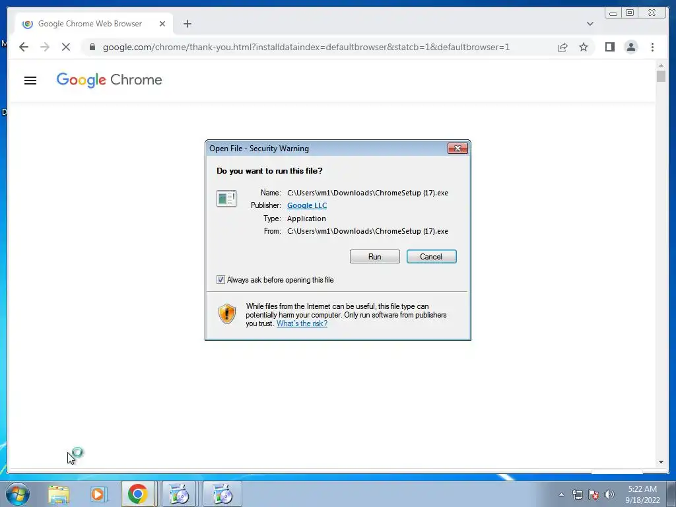Click the From path text in dialog

[367, 231]
